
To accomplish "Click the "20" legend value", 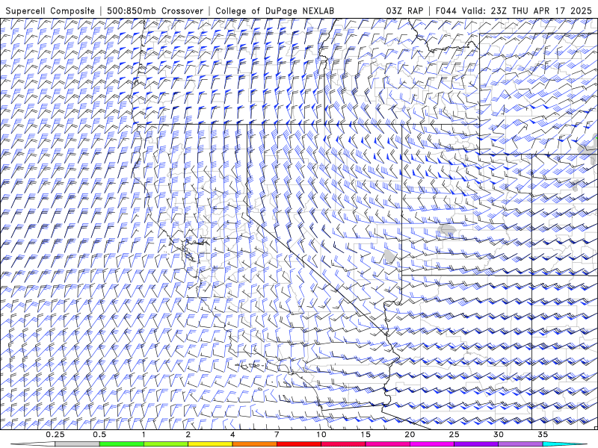I will click(410, 435).
